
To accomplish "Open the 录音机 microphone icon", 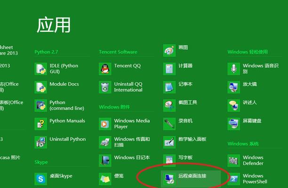I will (169, 124).
